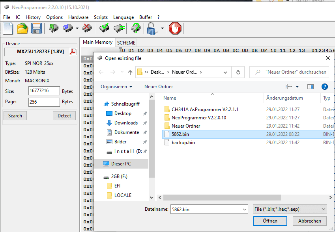Viewport: 335px width, 232px height.
Task: Open the padlock dropdown arrow
Action: coord(163,28)
